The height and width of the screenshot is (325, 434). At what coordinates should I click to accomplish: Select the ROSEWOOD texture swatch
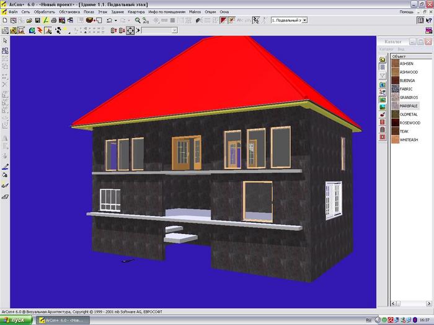(x=395, y=123)
